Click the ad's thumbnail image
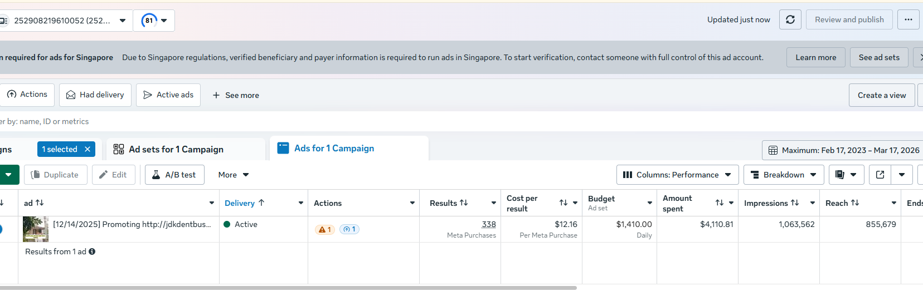 (x=36, y=229)
